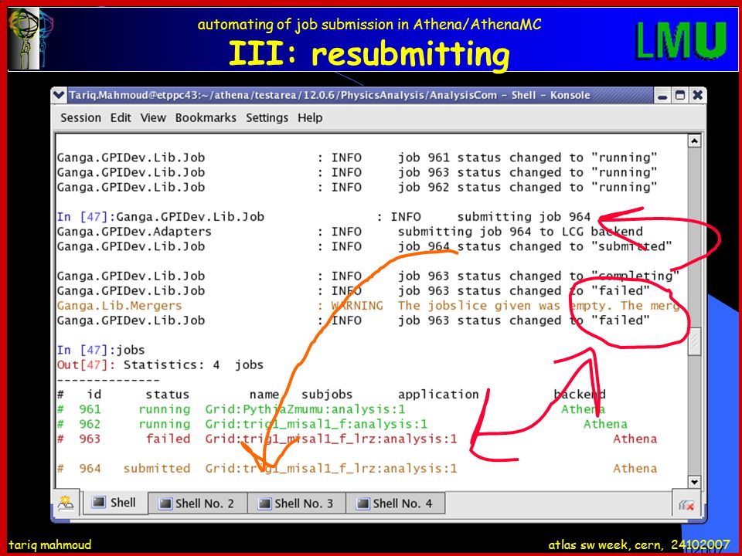Click 'Statistics: 4 jobs' output text

coord(193,365)
